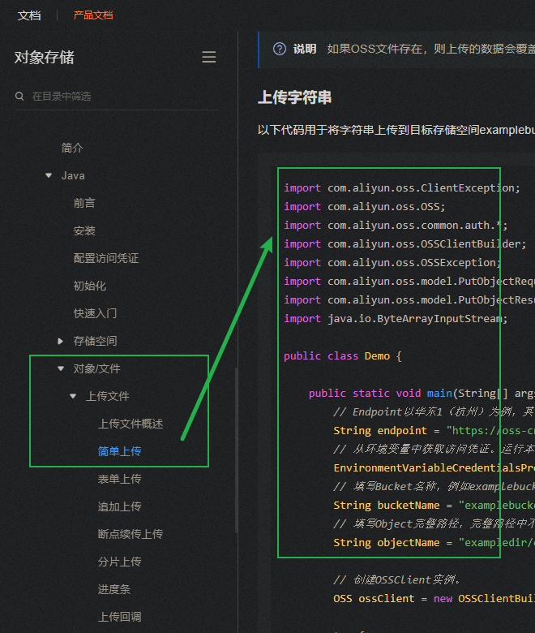Viewport: 535px width, 633px height.
Task: Click the hamburger menu icon beside 对象存储
Action: coord(209,57)
